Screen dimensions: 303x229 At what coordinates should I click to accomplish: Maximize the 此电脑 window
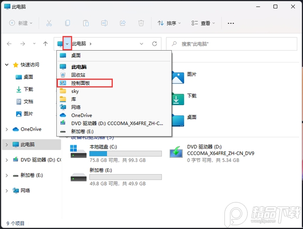click(276, 7)
